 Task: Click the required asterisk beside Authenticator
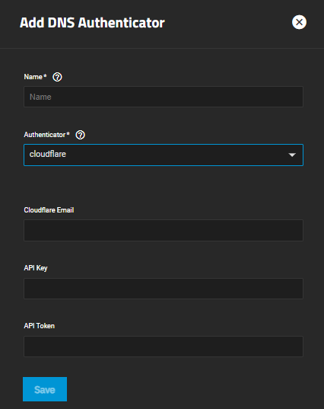(68, 133)
